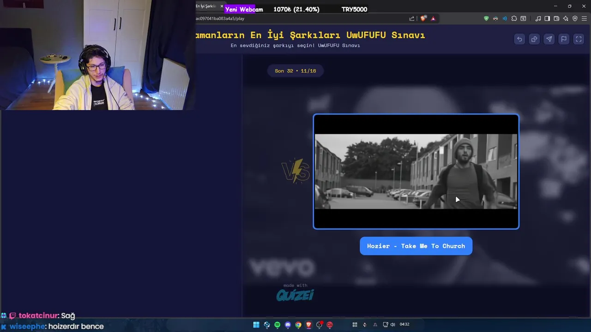591x332 pixels.
Task: Close the En İyi Şarkılar browser tab
Action: [x=222, y=6]
